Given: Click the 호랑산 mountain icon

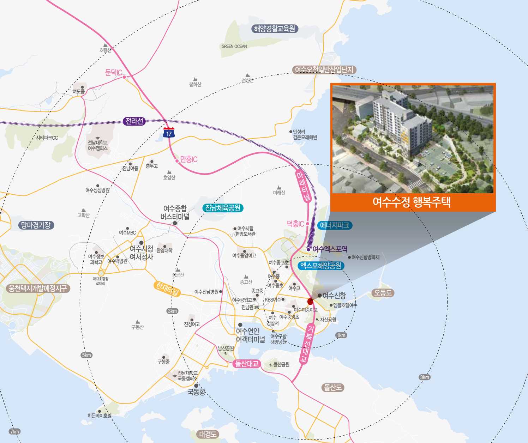Looking at the screenshot, I should pos(105,45).
